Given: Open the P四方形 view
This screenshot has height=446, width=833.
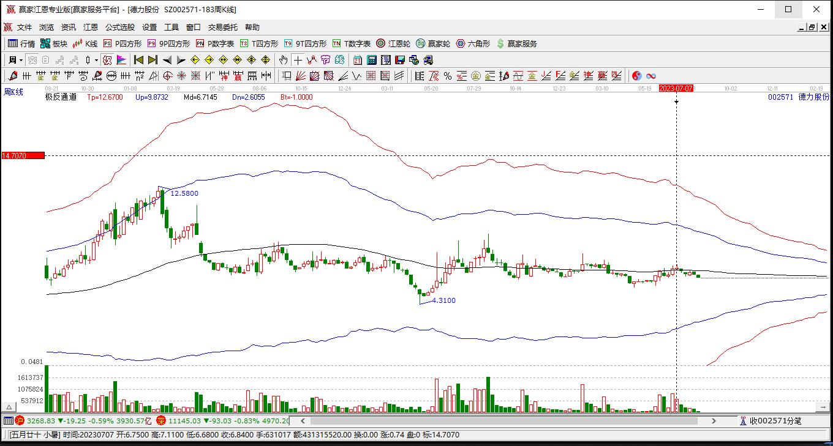Looking at the screenshot, I should [x=123, y=43].
